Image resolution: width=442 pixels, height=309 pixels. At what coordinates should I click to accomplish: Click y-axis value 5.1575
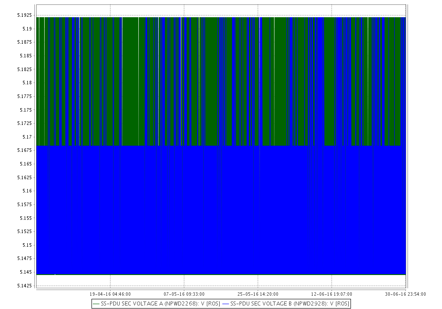(x=24, y=204)
